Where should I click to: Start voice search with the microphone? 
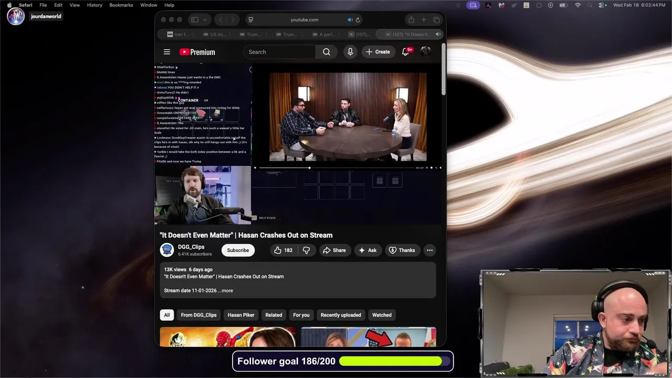(350, 52)
